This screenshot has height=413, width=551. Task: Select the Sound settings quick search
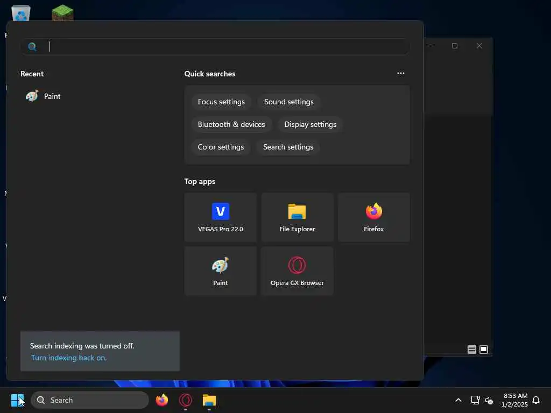coord(289,102)
